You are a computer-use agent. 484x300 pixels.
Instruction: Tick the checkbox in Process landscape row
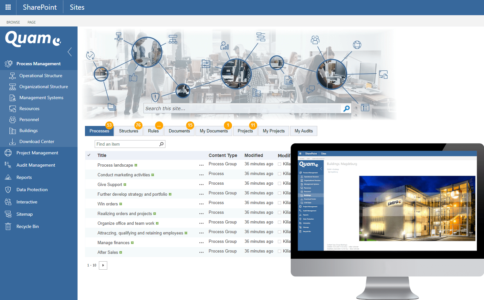279,164
